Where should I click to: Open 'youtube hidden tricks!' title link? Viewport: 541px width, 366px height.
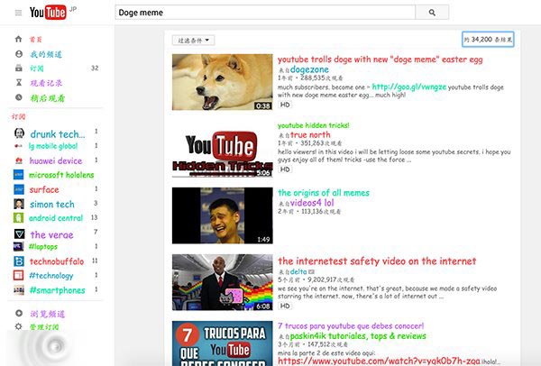click(x=314, y=125)
